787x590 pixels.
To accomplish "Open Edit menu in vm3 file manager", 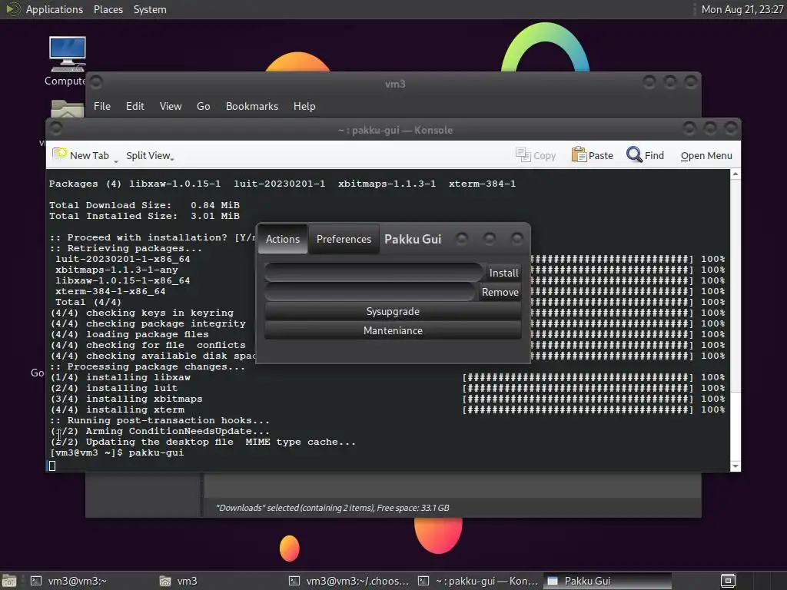I will point(135,106).
